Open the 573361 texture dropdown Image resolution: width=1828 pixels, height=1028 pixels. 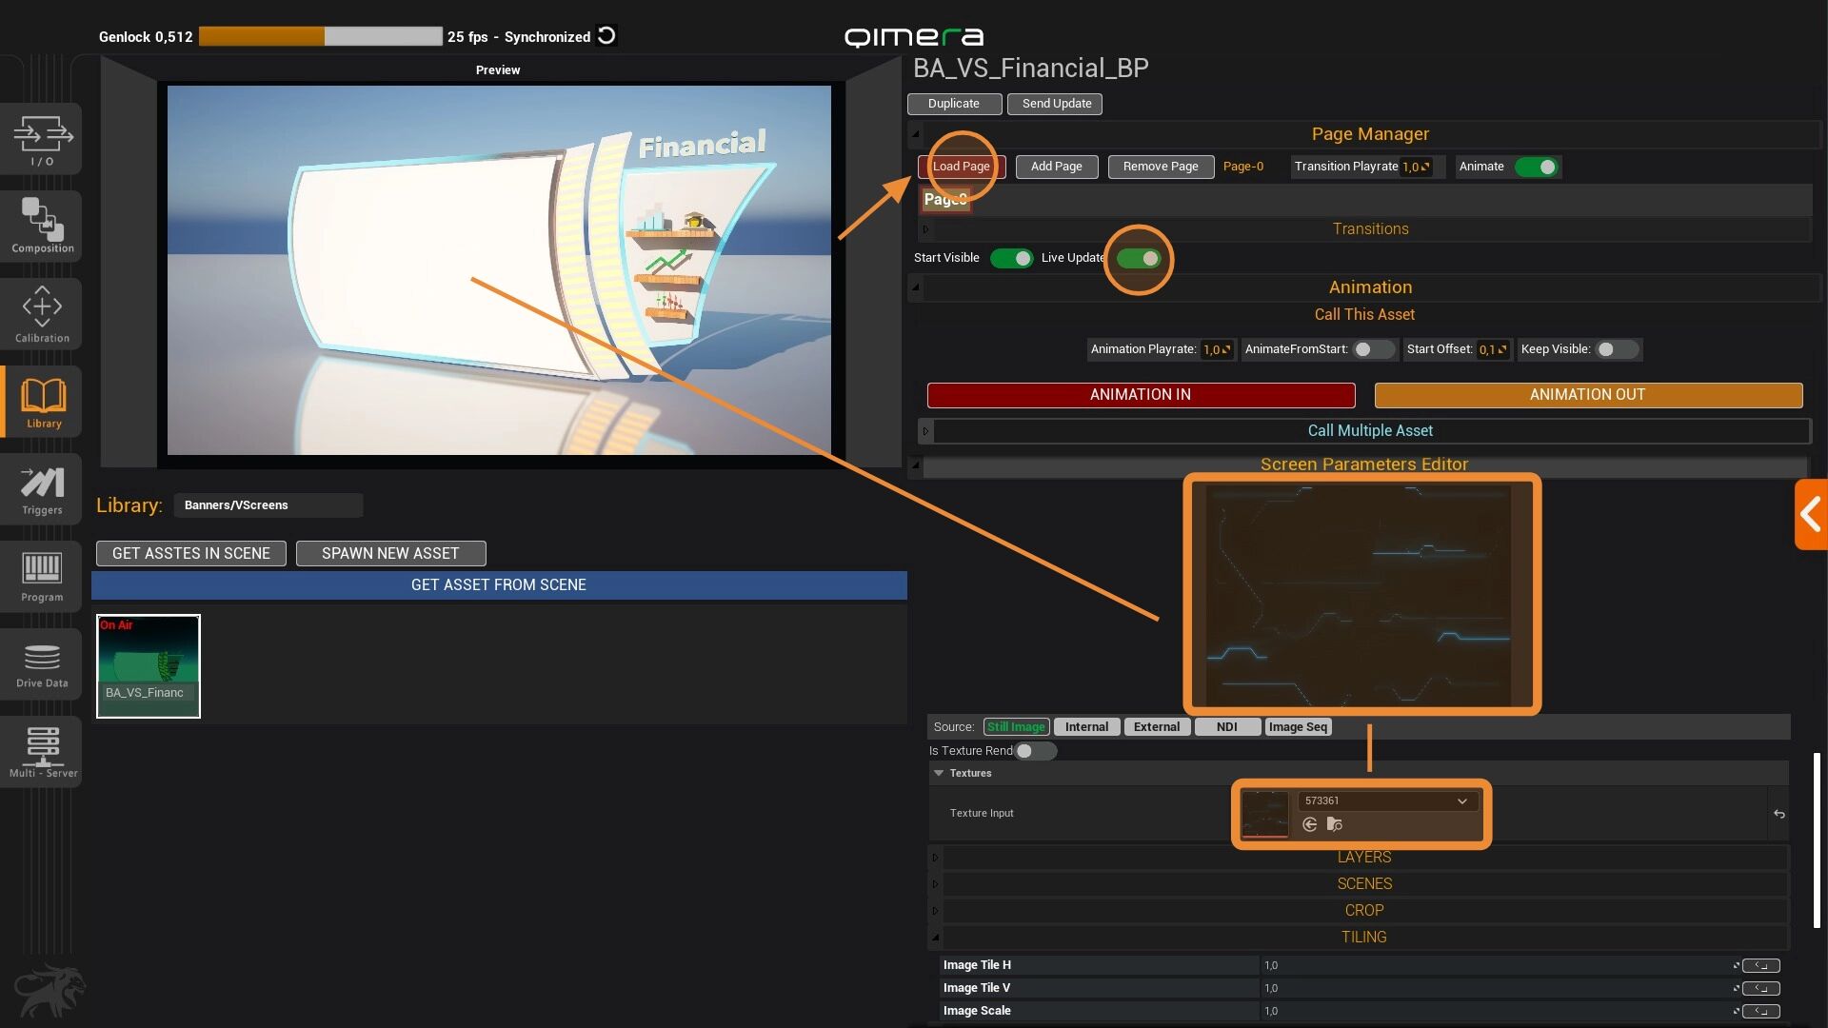point(1387,801)
